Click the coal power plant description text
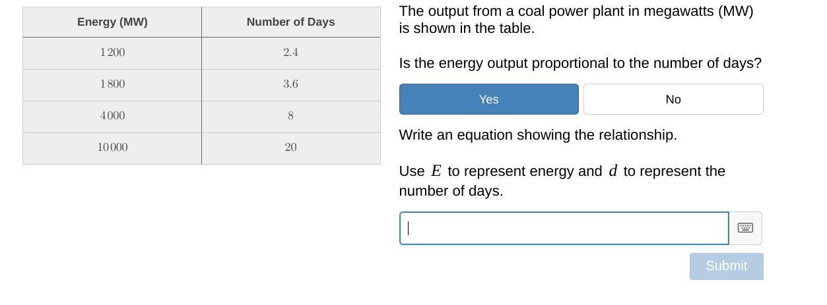 pyautogui.click(x=576, y=20)
